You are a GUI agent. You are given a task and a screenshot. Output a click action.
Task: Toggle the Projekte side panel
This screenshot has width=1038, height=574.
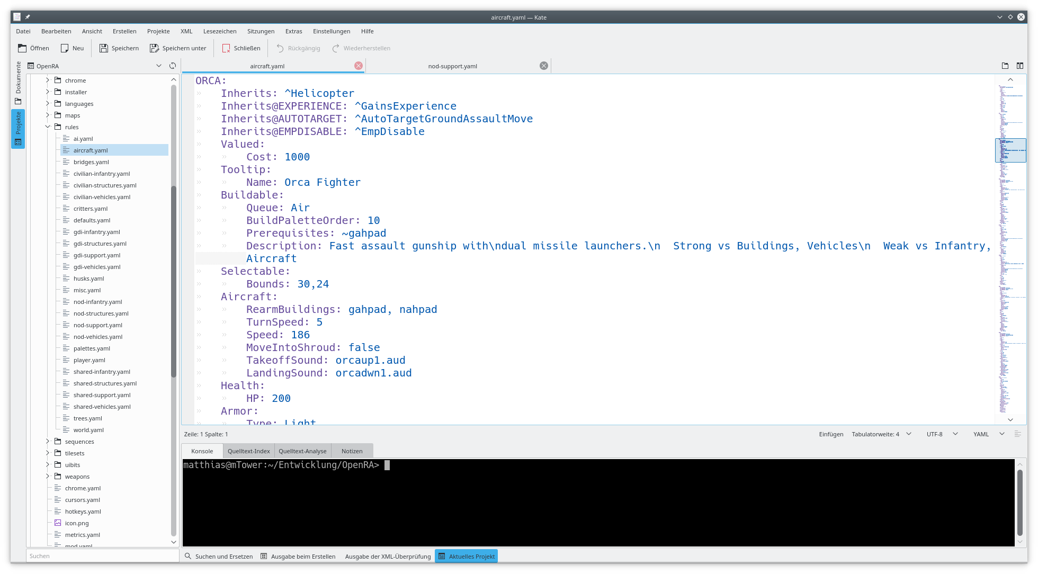pos(18,129)
